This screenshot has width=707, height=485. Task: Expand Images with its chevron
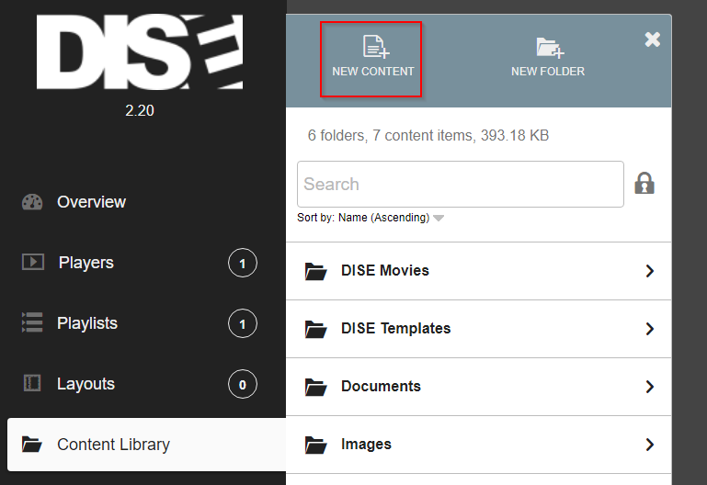pyautogui.click(x=649, y=445)
